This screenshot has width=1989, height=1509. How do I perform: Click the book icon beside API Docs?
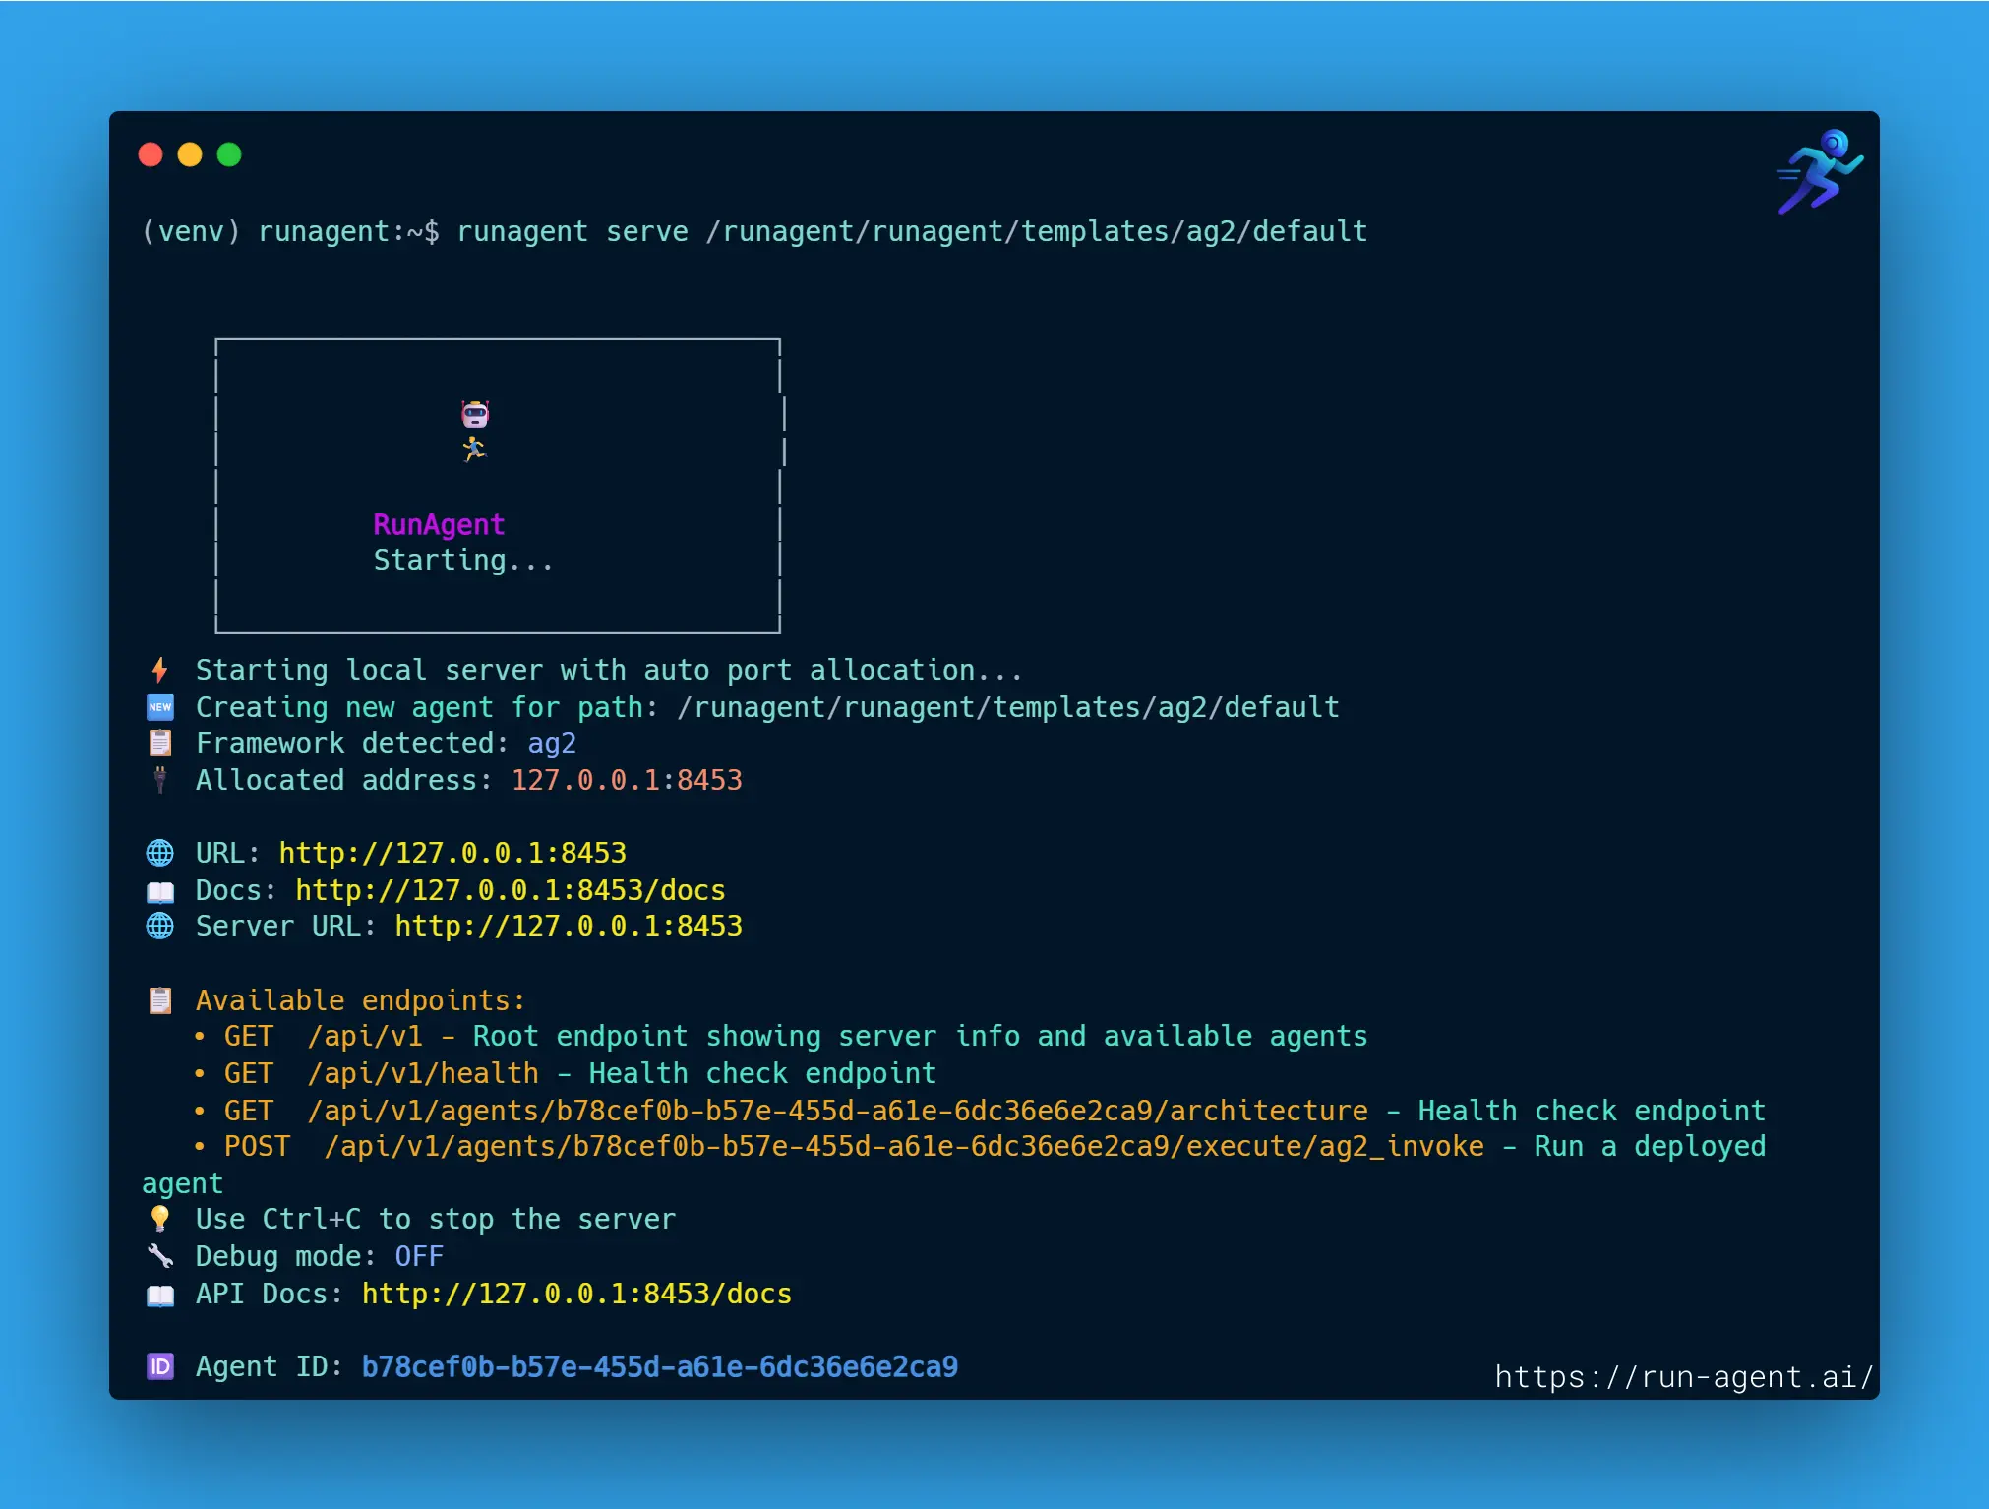tap(159, 1295)
